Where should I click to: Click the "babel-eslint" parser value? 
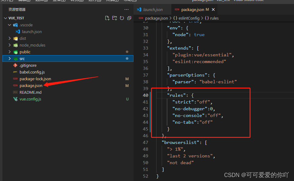pos(218,82)
